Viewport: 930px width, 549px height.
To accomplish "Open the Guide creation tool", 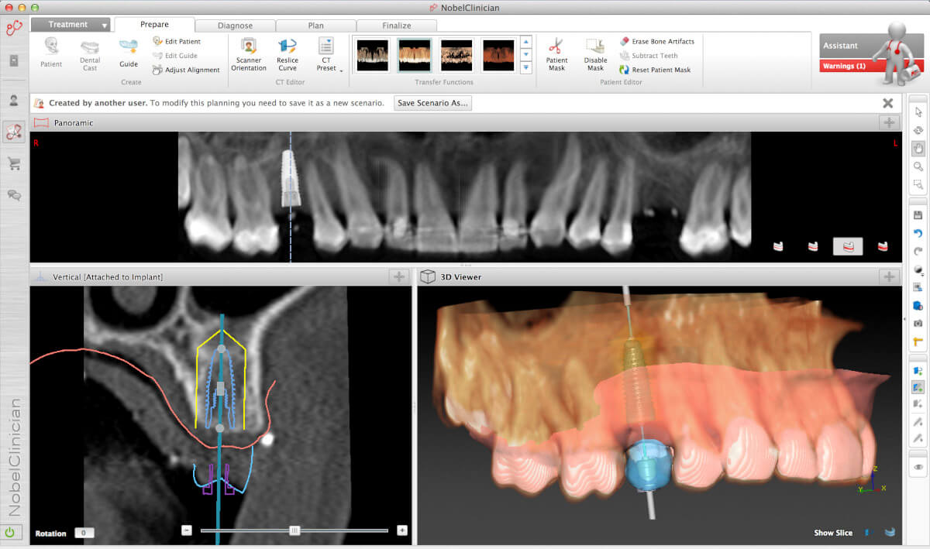I will coord(129,53).
